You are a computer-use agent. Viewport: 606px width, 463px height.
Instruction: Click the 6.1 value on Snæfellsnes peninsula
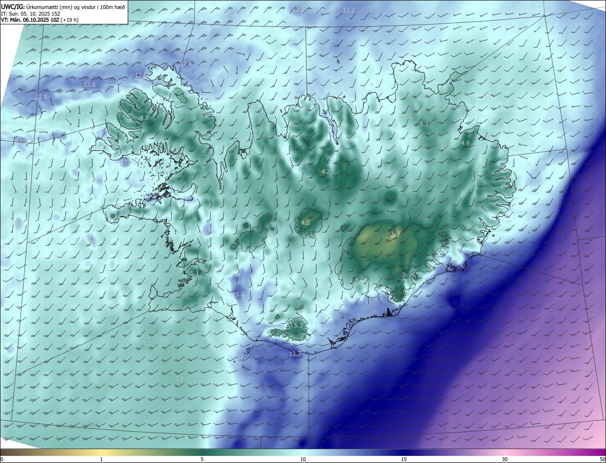pos(129,209)
